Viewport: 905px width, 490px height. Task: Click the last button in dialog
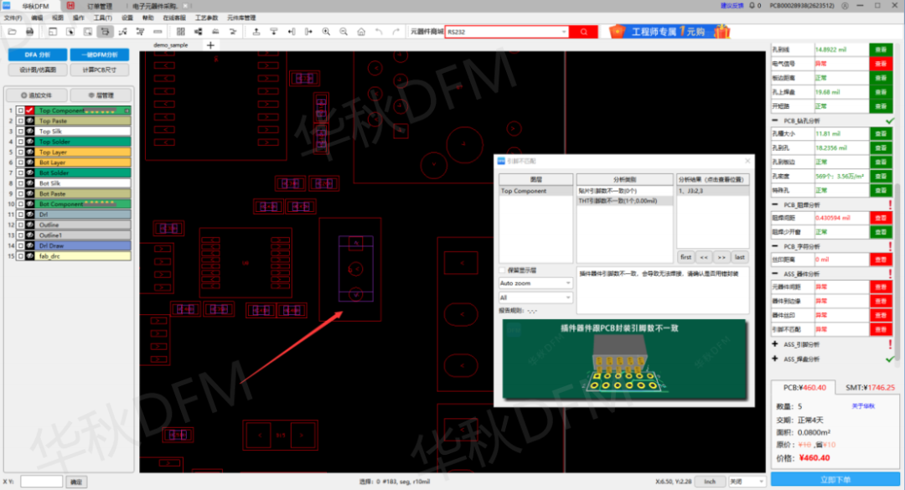pyautogui.click(x=739, y=257)
